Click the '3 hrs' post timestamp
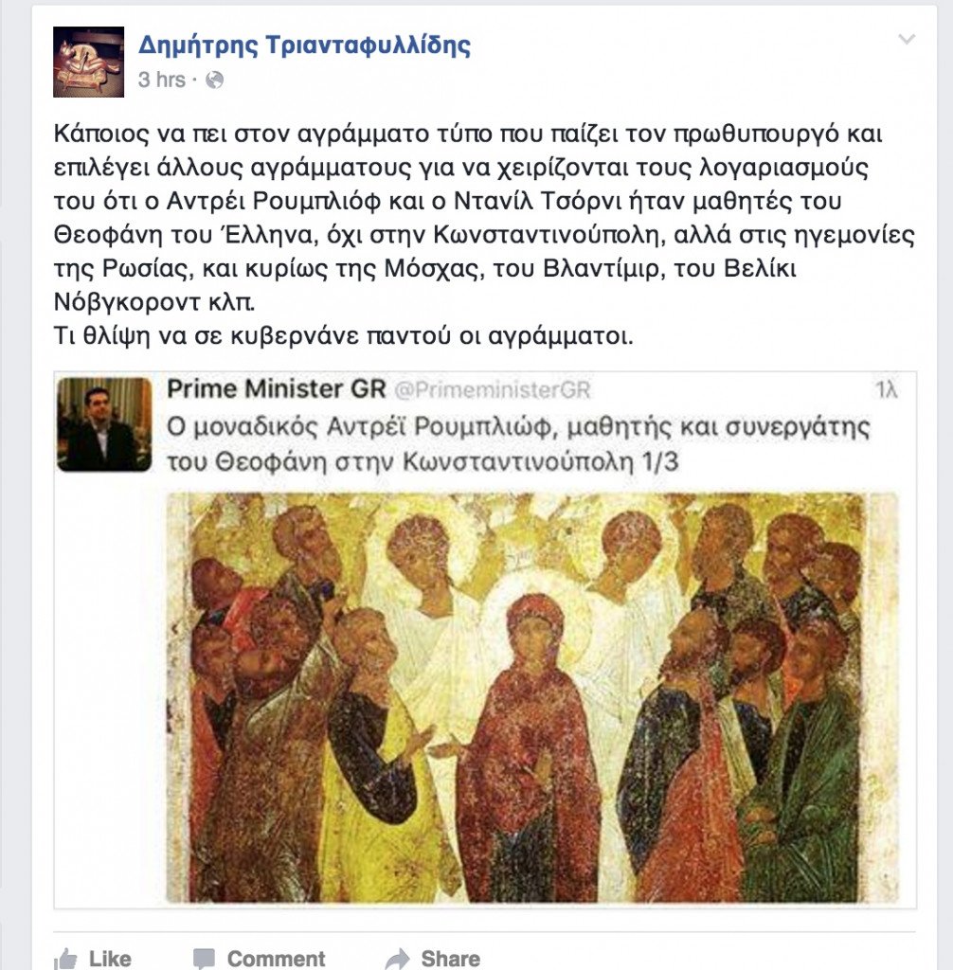Screen dimensions: 953x970 (x=161, y=80)
